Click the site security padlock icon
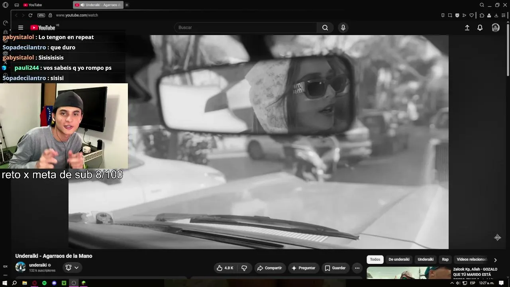 [x=50, y=15]
